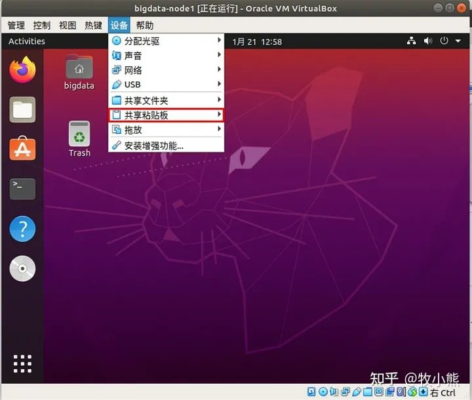Click Activities in the top panel
The height and width of the screenshot is (400, 472).
coord(27,41)
